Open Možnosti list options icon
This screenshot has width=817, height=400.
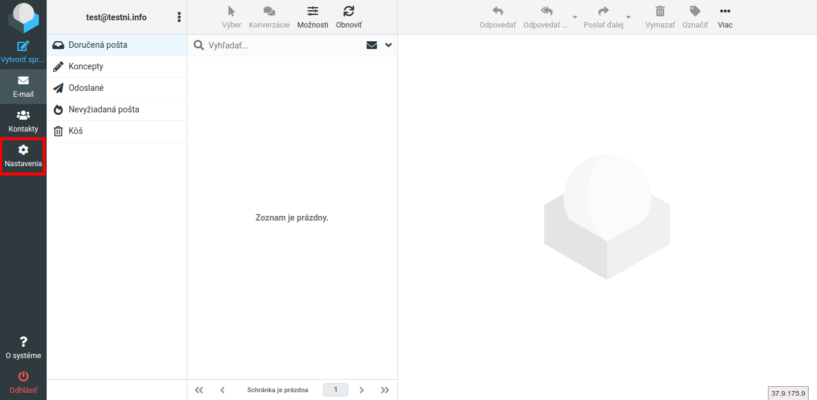tap(313, 11)
